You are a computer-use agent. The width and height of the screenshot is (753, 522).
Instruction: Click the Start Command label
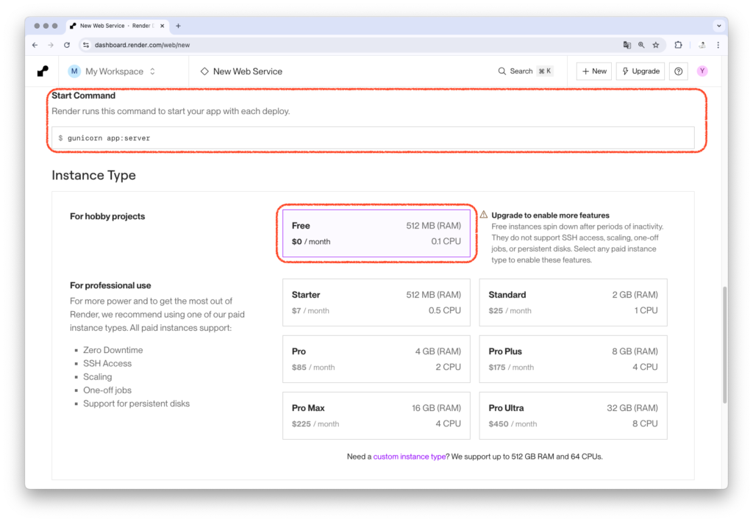[84, 96]
